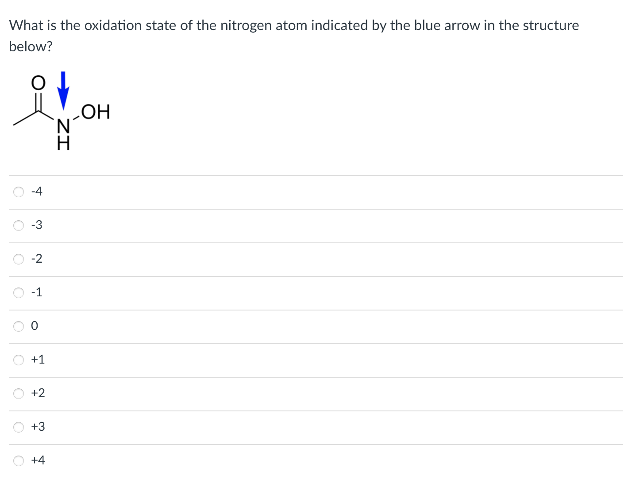Select the -2 radio button
The image size is (624, 483).
(x=19, y=259)
